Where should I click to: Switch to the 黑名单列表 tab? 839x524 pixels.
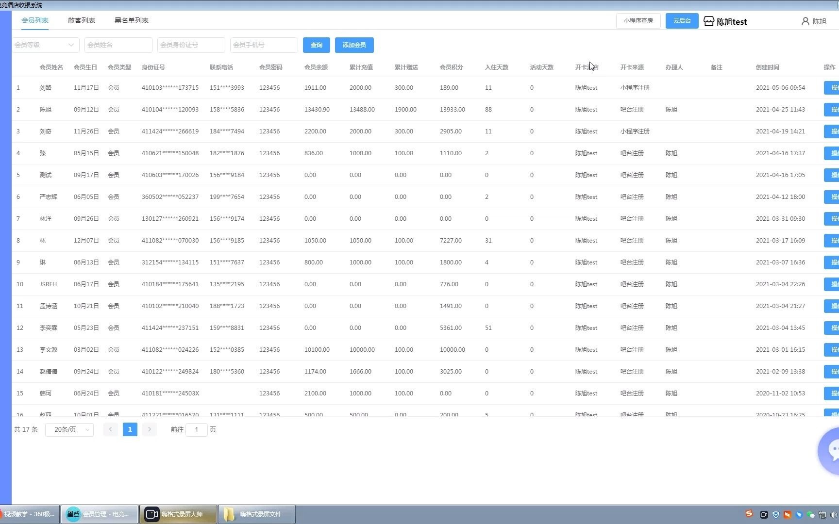pos(132,20)
